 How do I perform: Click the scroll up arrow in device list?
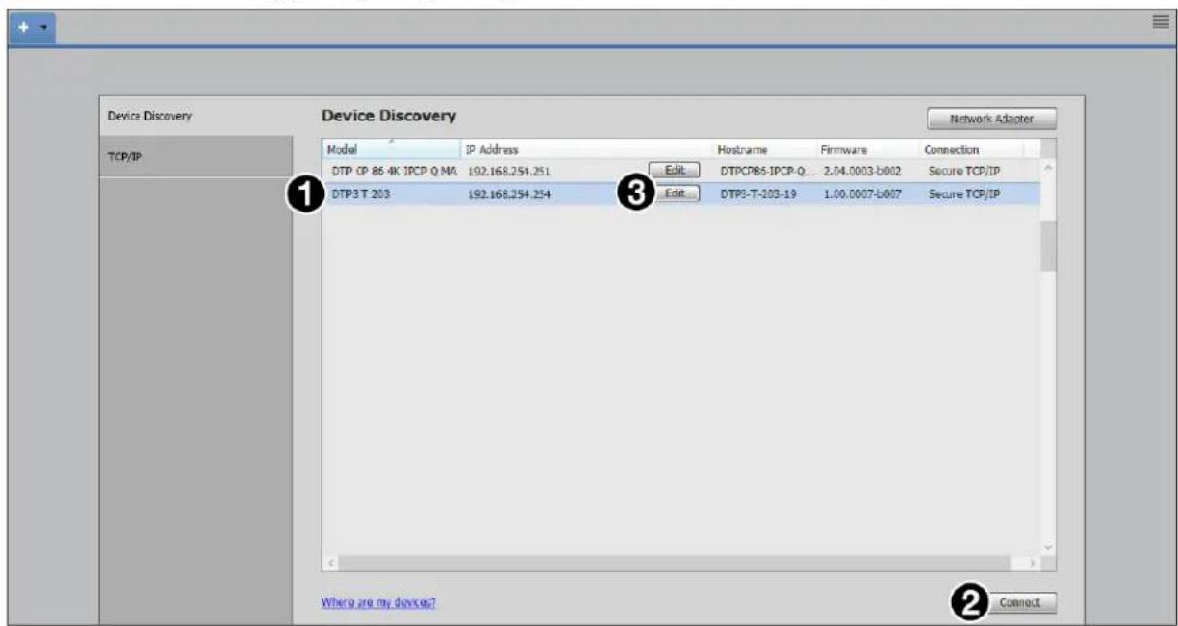[1048, 169]
